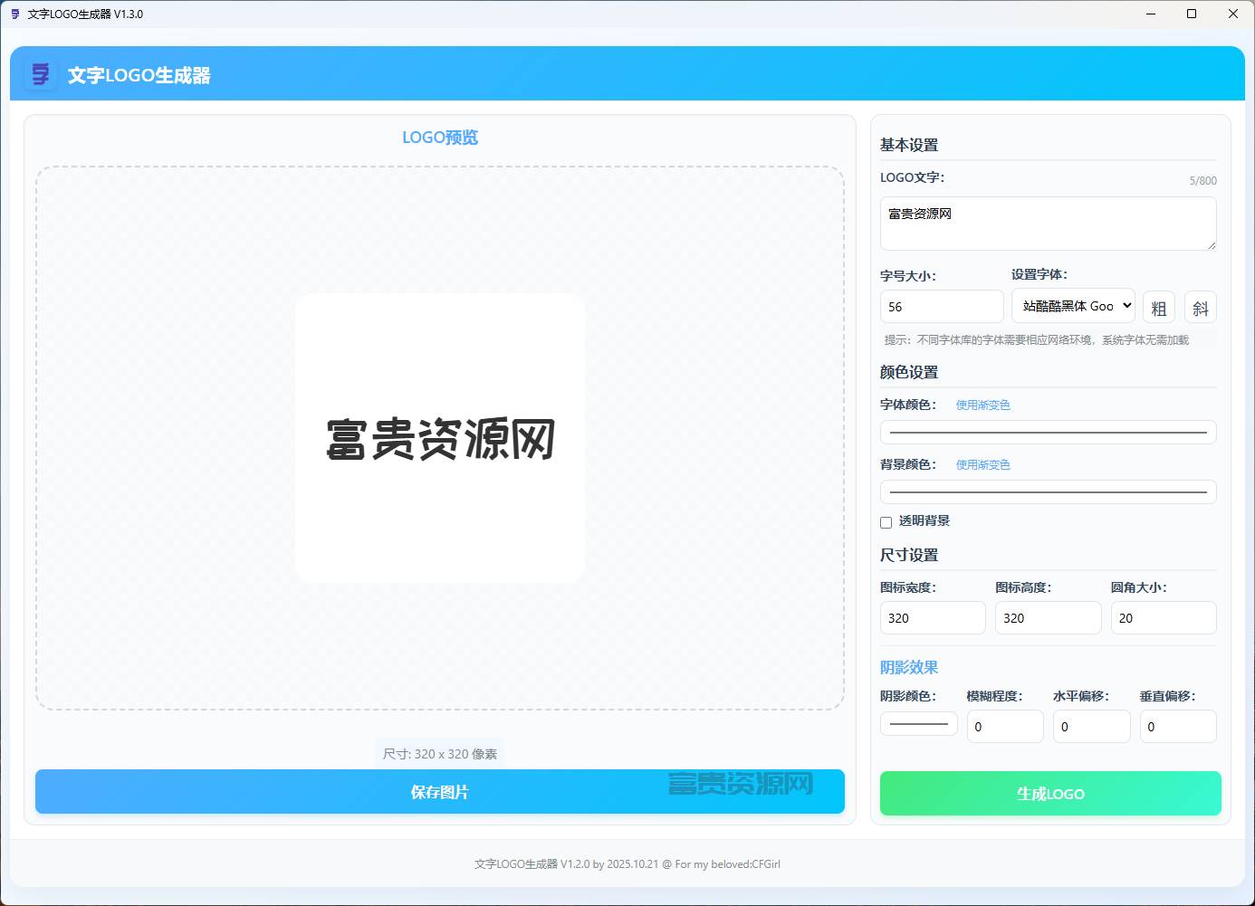Open the 背景颜色 color picker

click(1049, 491)
